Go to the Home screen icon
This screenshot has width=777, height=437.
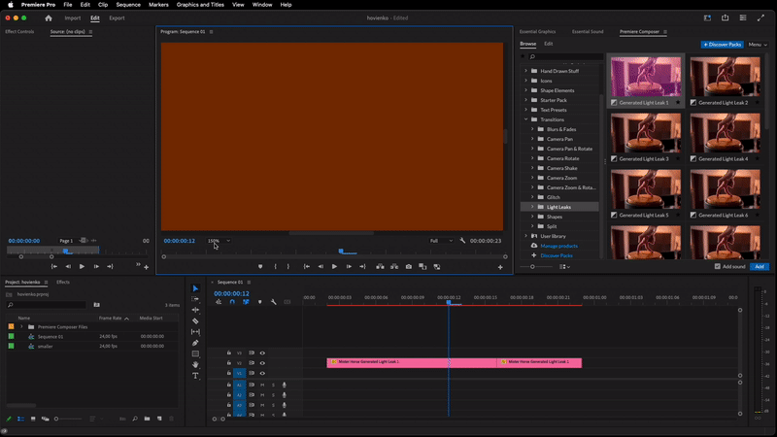[48, 17]
